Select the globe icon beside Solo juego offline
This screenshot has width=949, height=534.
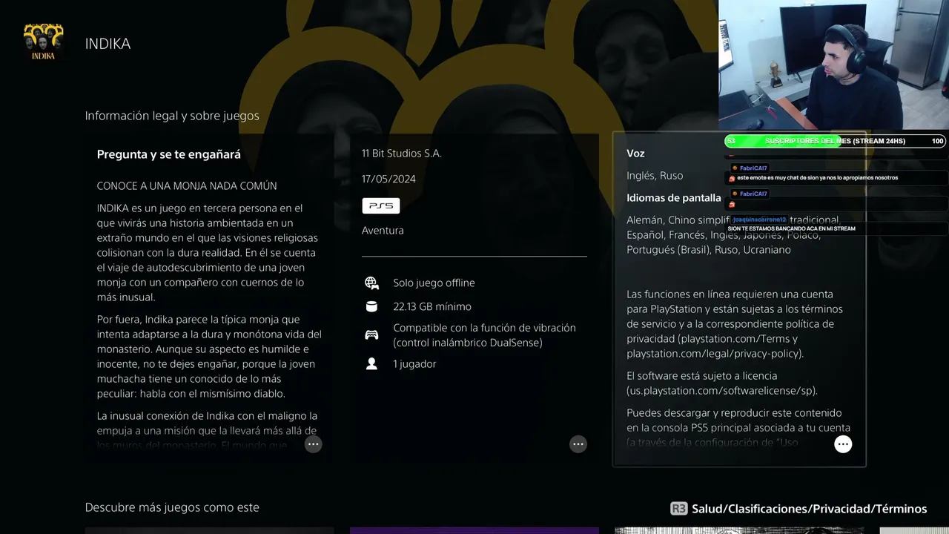coord(371,283)
